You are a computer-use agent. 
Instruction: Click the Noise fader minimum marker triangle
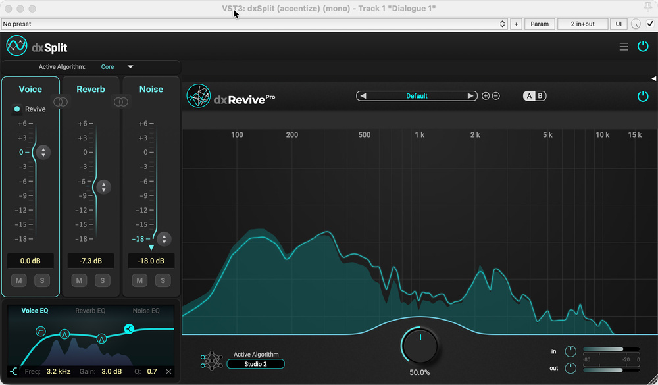click(151, 247)
